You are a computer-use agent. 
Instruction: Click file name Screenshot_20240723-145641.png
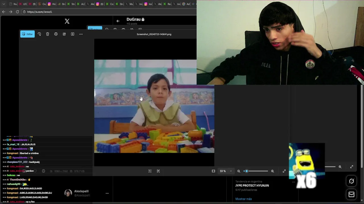(x=154, y=34)
